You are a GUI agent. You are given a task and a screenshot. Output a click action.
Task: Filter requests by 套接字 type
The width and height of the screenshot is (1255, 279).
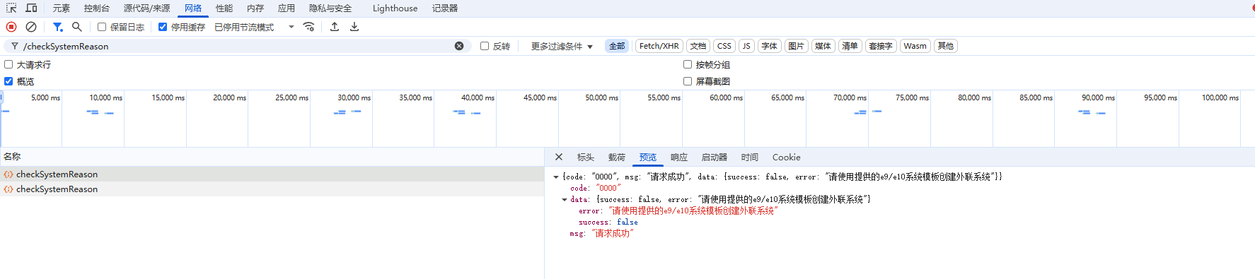881,46
